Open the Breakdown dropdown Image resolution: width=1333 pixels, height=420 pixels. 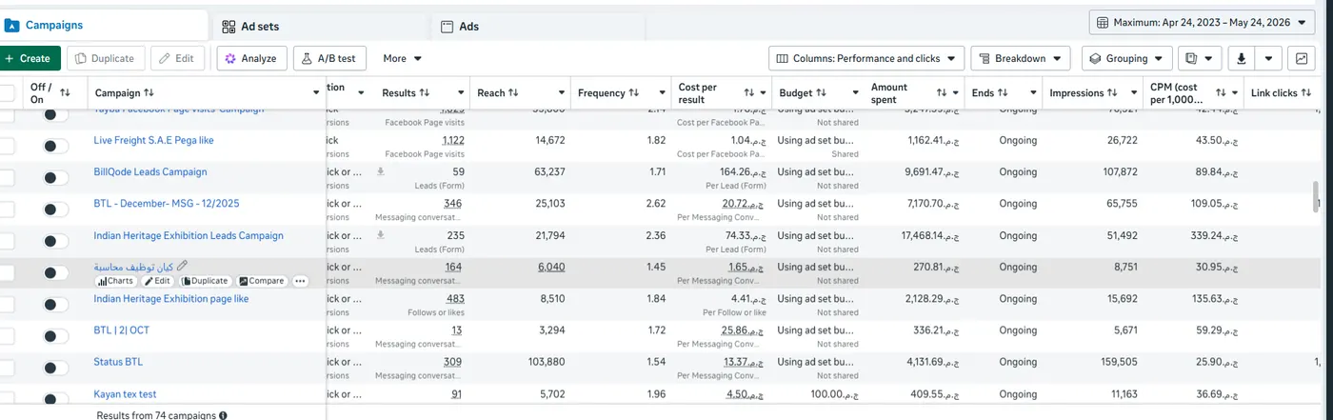pyautogui.click(x=1021, y=58)
